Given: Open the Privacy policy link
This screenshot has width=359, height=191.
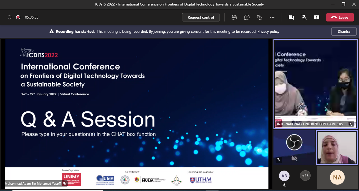Looking at the screenshot, I should [268, 31].
